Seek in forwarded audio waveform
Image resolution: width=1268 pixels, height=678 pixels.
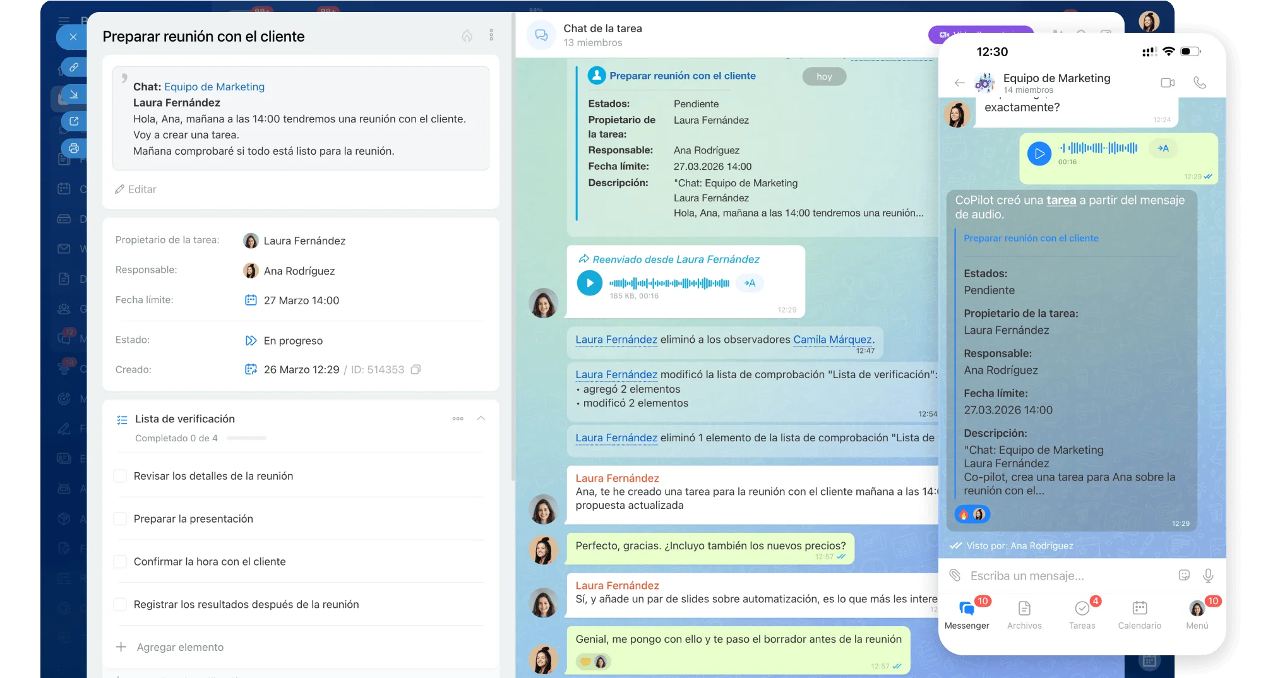669,283
